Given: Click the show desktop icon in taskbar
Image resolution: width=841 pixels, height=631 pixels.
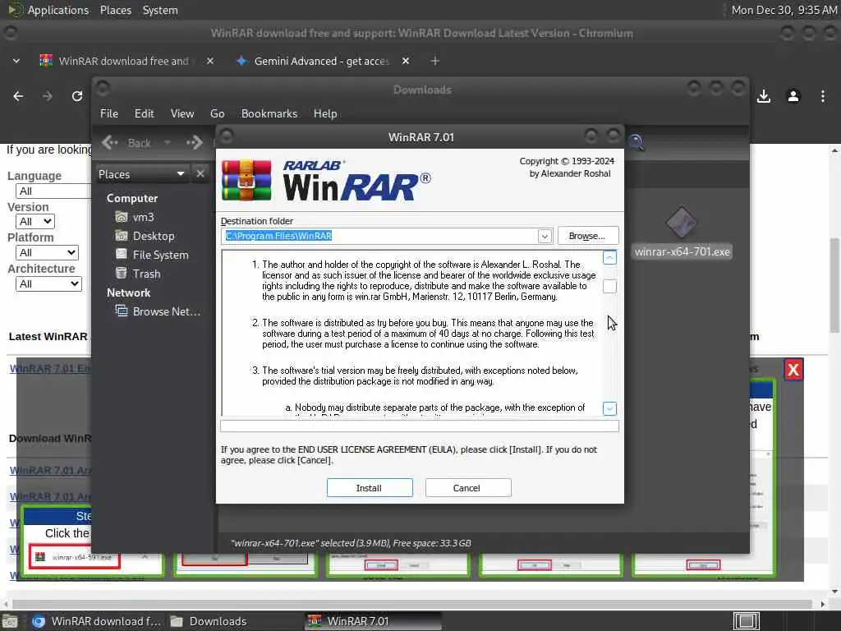Looking at the screenshot, I should 10,621.
